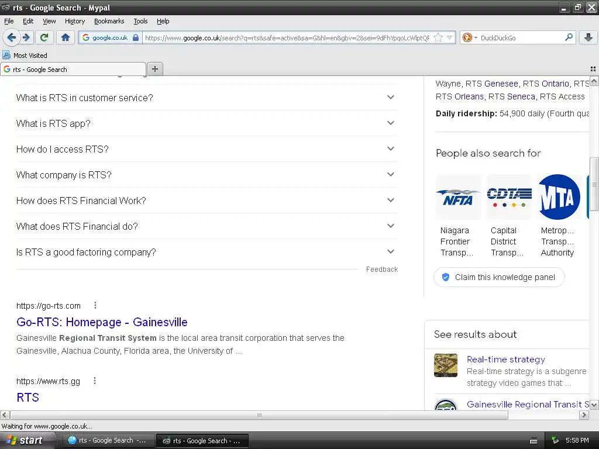
Task: Reload the page with the refresh icon
Action: pyautogui.click(x=44, y=37)
